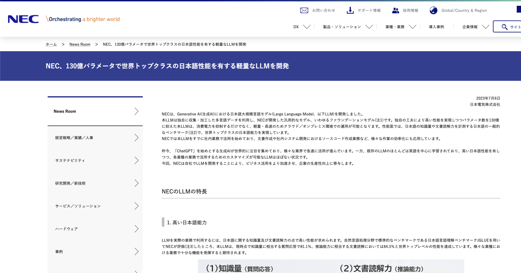
Task: Click the NEC logo
Action: point(23,19)
